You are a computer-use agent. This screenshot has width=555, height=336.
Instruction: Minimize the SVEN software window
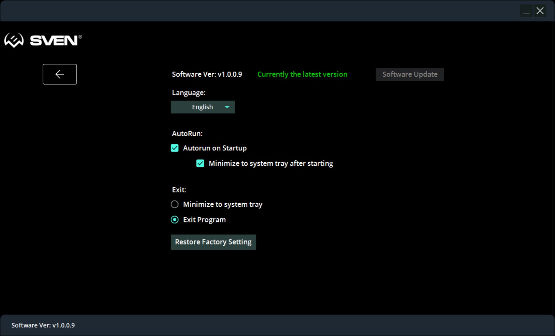point(526,11)
